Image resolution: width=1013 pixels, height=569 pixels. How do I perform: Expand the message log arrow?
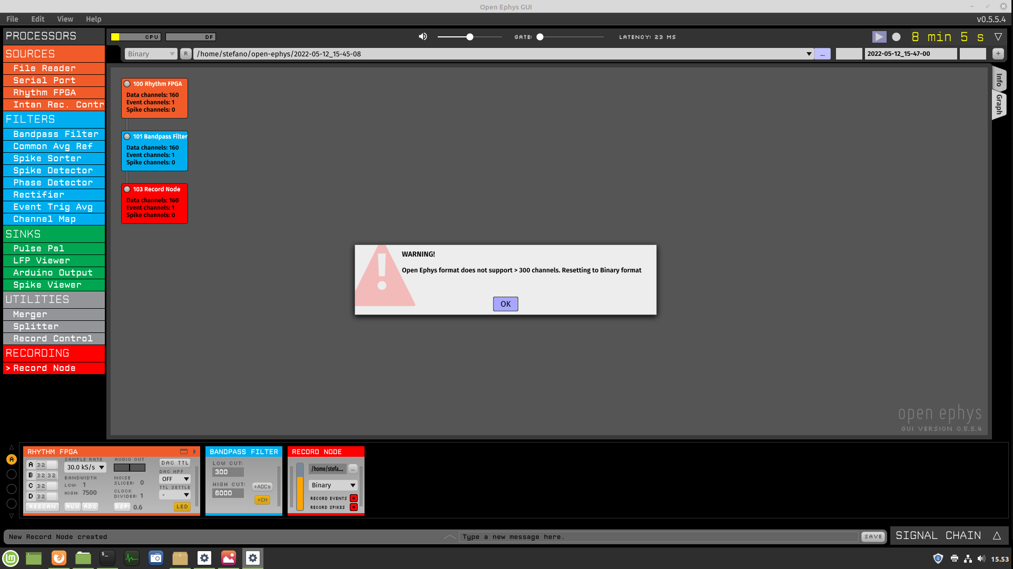[449, 536]
